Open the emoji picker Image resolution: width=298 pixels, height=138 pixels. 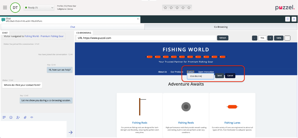coord(11,117)
